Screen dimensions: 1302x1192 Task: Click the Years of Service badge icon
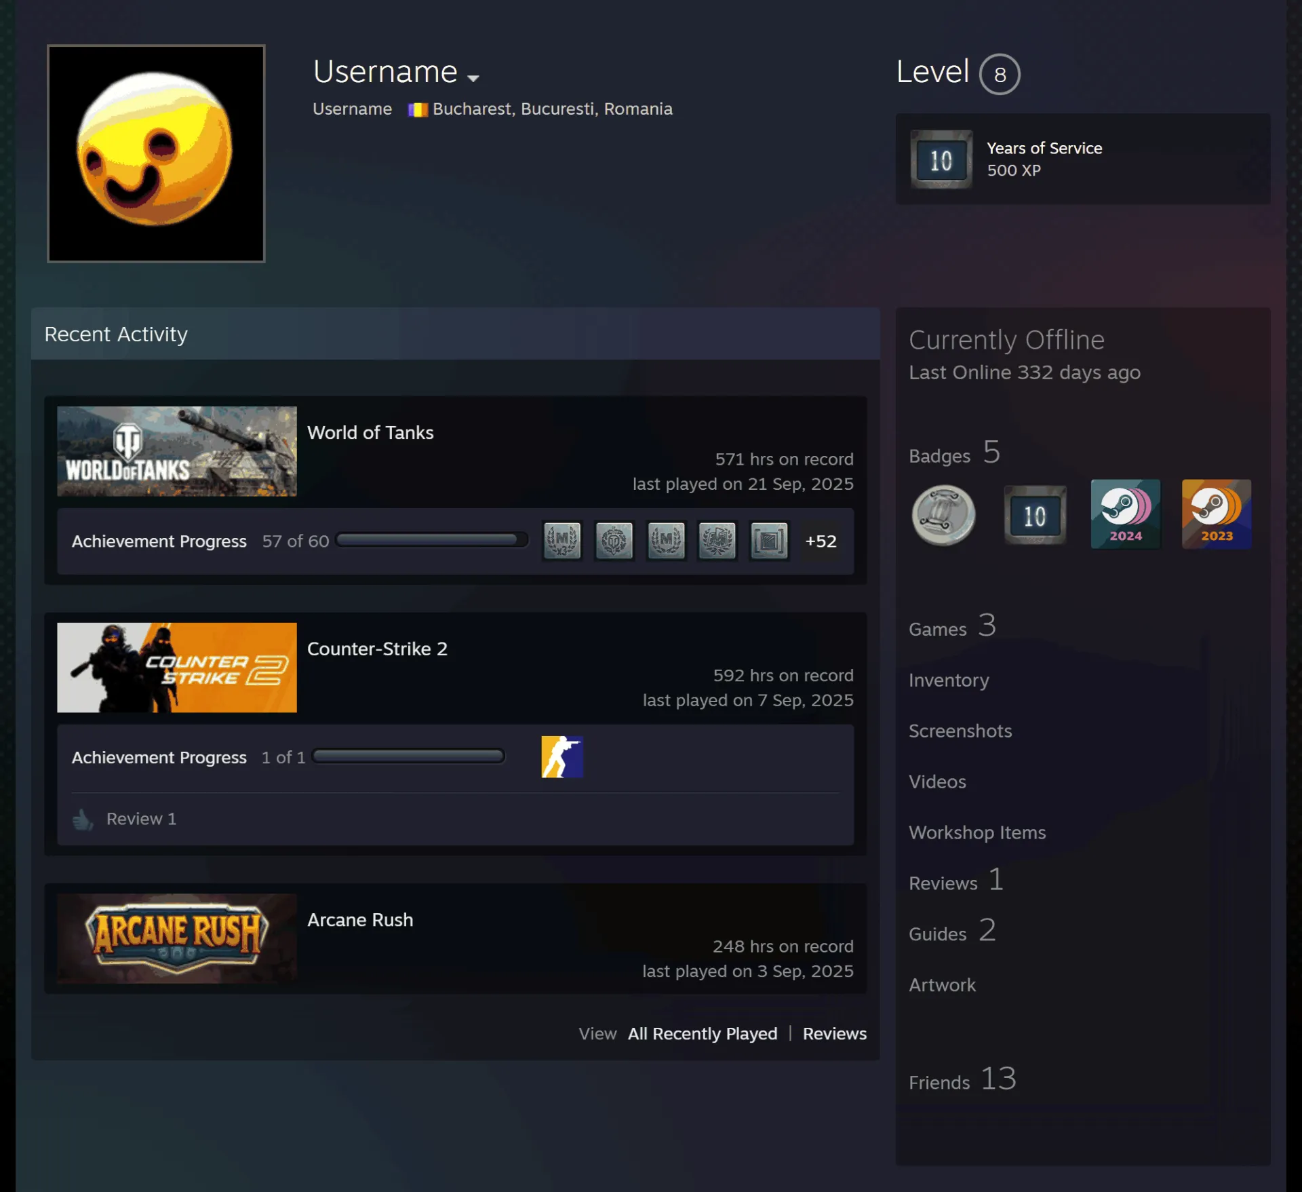coord(941,159)
